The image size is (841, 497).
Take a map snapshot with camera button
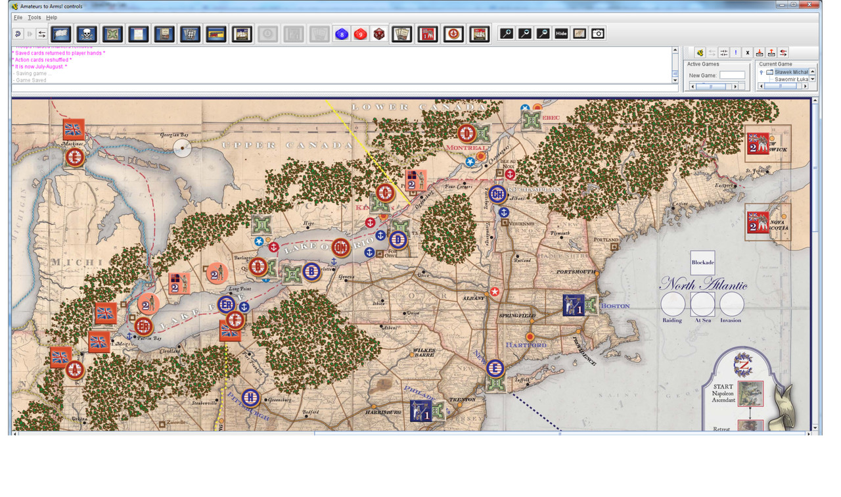coord(598,34)
